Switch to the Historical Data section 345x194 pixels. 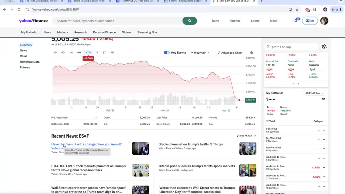[30, 62]
